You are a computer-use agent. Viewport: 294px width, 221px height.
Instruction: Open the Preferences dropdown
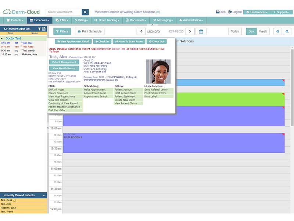pyautogui.click(x=257, y=12)
